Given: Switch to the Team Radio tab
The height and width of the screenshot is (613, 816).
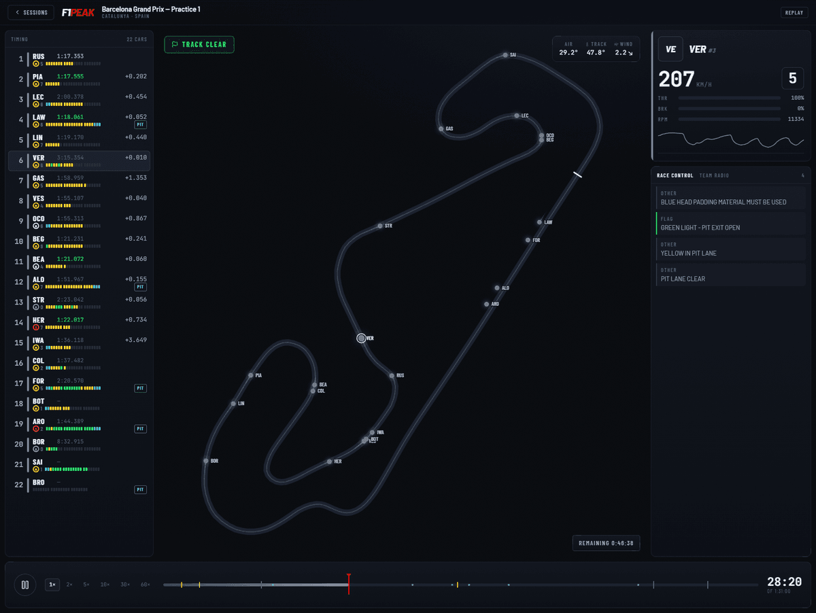Looking at the screenshot, I should 713,175.
